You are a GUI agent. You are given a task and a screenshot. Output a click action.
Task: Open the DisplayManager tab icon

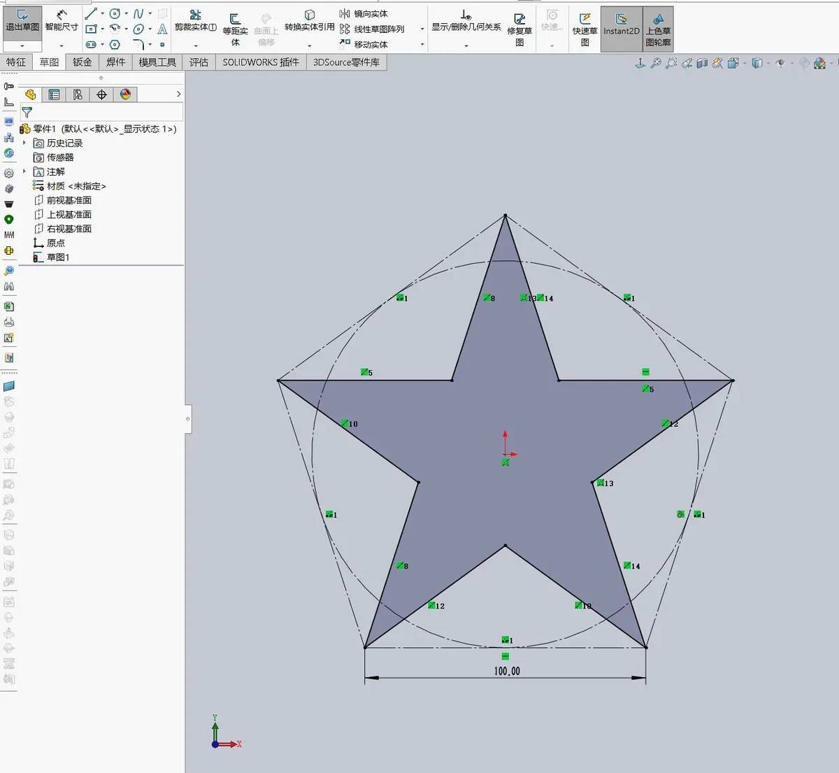coord(125,94)
